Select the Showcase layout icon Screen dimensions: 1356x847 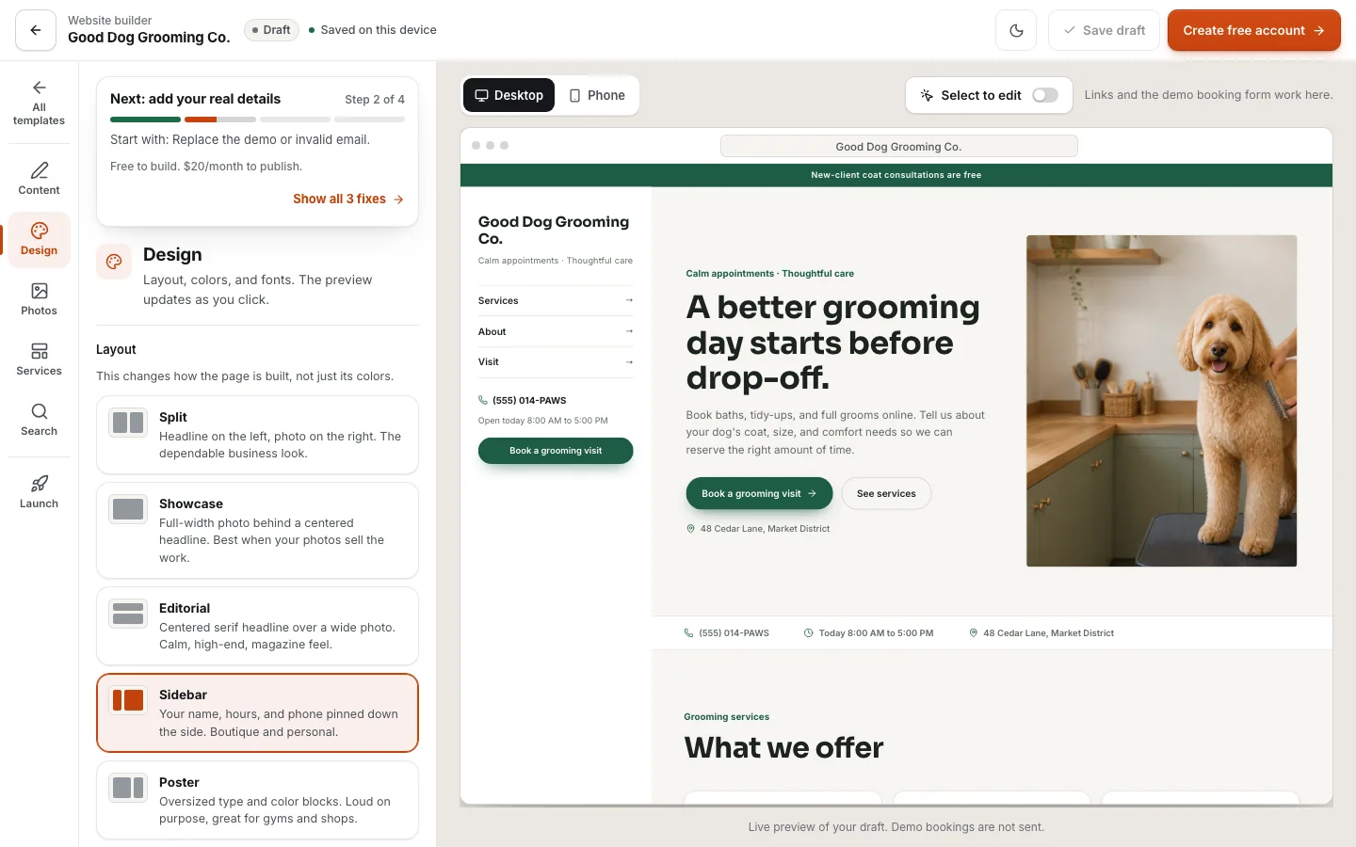click(128, 509)
